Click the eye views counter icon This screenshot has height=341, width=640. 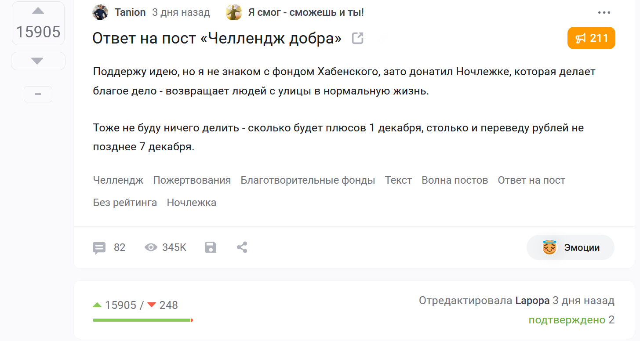[151, 248]
